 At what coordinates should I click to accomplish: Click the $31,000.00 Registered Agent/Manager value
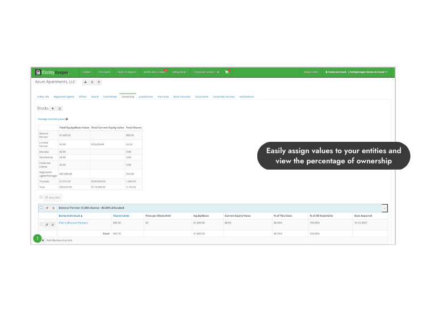65,174
